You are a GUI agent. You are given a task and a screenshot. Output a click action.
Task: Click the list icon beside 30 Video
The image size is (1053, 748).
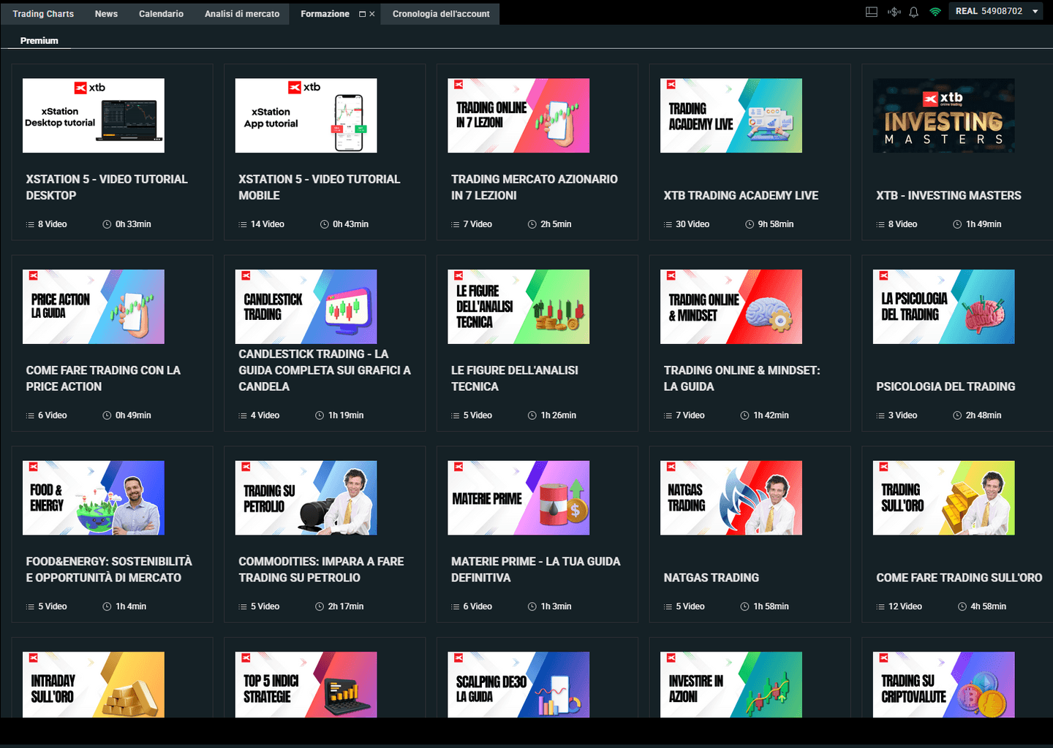[x=668, y=224]
